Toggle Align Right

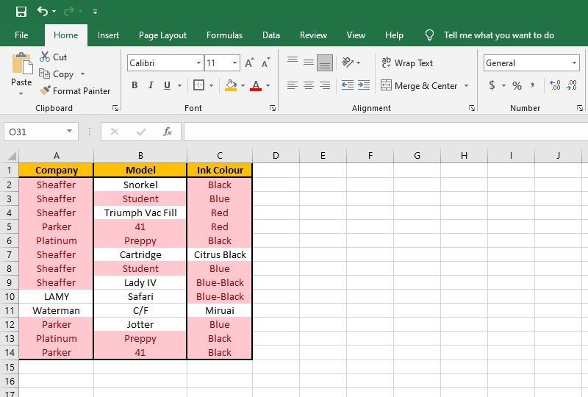(325, 85)
